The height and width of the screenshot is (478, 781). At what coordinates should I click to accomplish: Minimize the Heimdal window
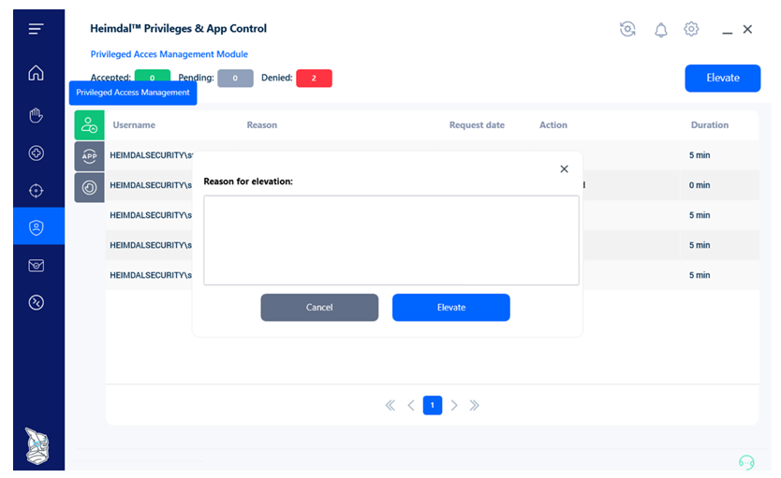[728, 32]
